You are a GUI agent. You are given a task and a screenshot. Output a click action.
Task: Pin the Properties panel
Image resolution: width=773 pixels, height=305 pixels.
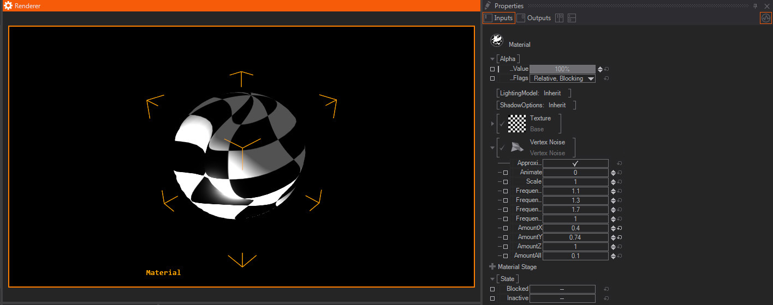[755, 5]
